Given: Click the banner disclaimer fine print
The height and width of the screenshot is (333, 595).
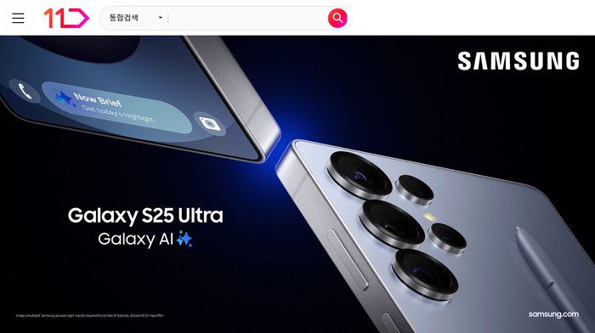Looking at the screenshot, I should click(x=89, y=315).
